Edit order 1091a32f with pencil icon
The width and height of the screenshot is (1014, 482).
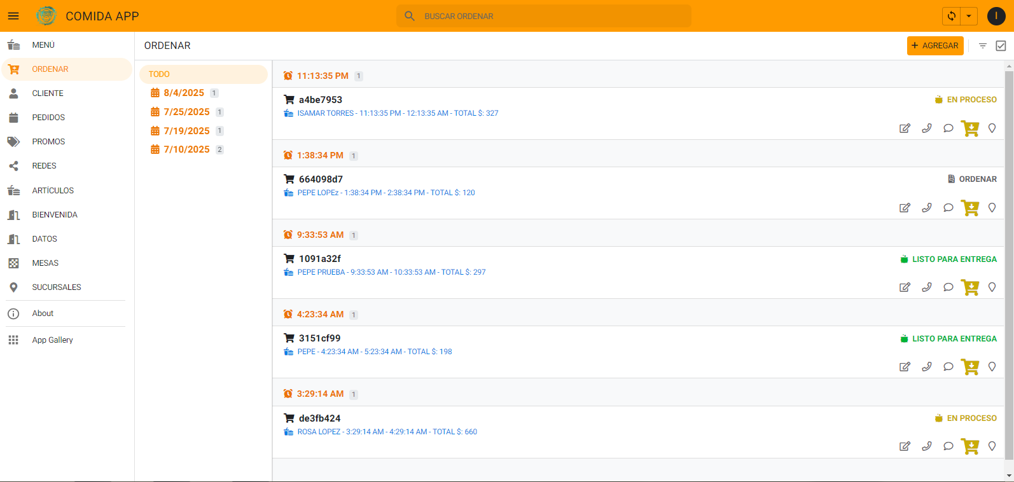(905, 287)
